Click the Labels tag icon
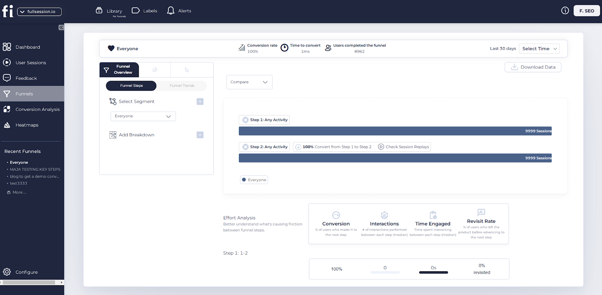Image resolution: width=602 pixels, height=295 pixels. pyautogui.click(x=136, y=11)
